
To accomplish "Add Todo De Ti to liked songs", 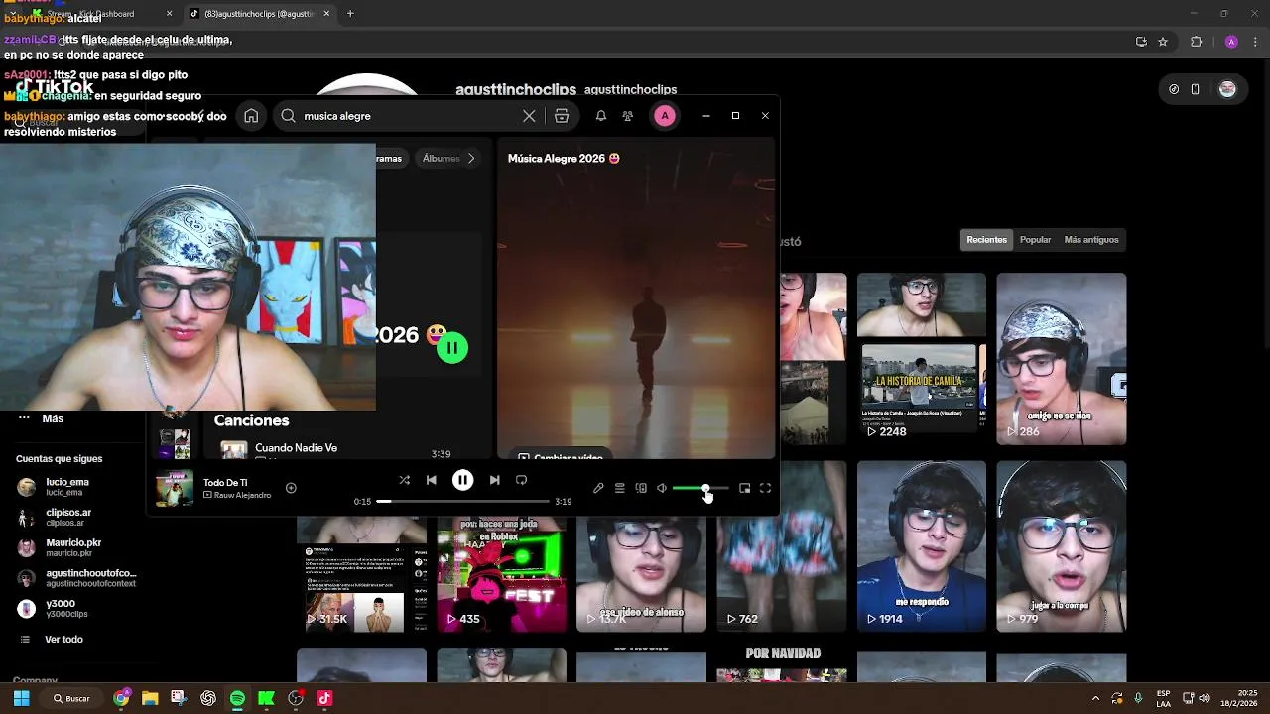I will pos(291,488).
